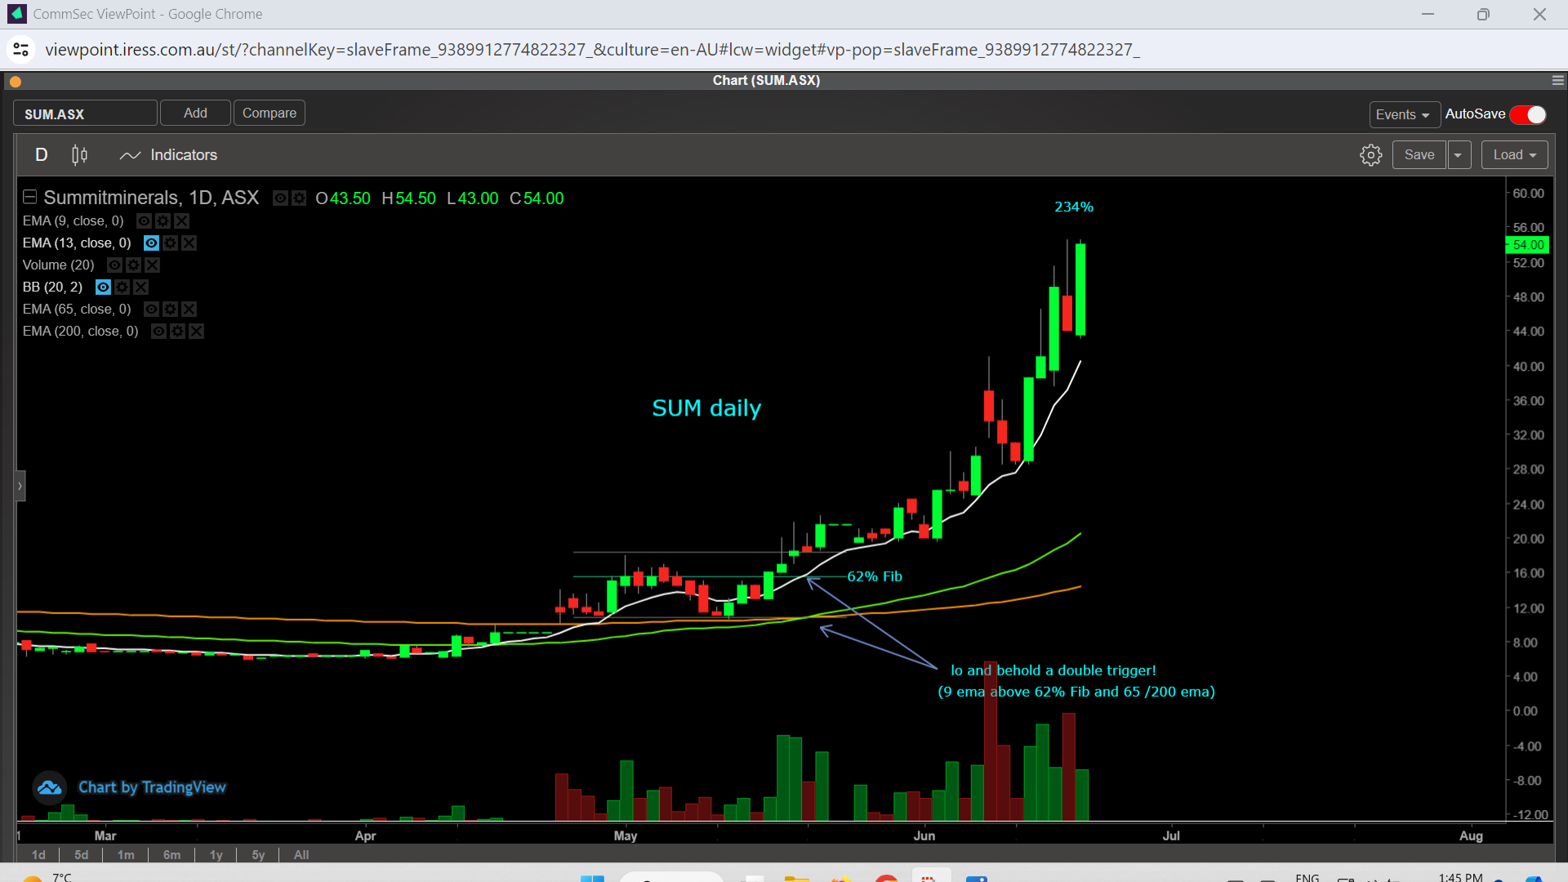Click the browser URL address text

592,50
